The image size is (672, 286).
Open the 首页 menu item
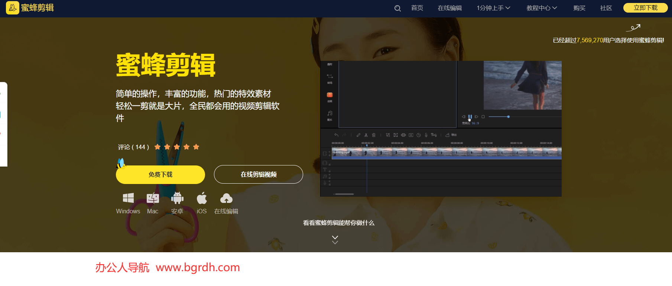click(417, 8)
